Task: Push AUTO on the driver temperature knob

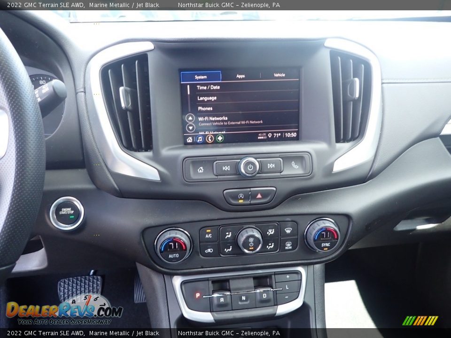Action: (173, 256)
